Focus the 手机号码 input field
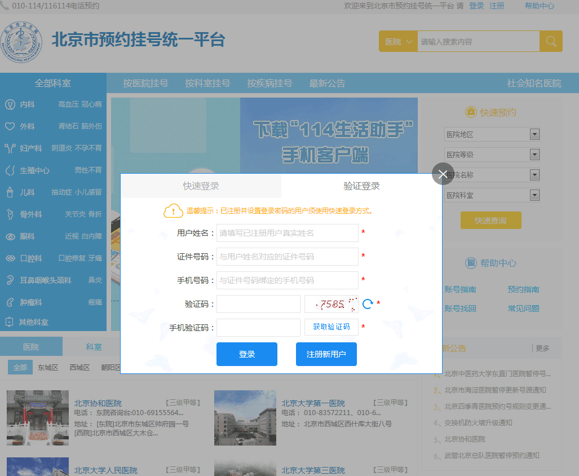The width and height of the screenshot is (579, 476). (x=288, y=280)
